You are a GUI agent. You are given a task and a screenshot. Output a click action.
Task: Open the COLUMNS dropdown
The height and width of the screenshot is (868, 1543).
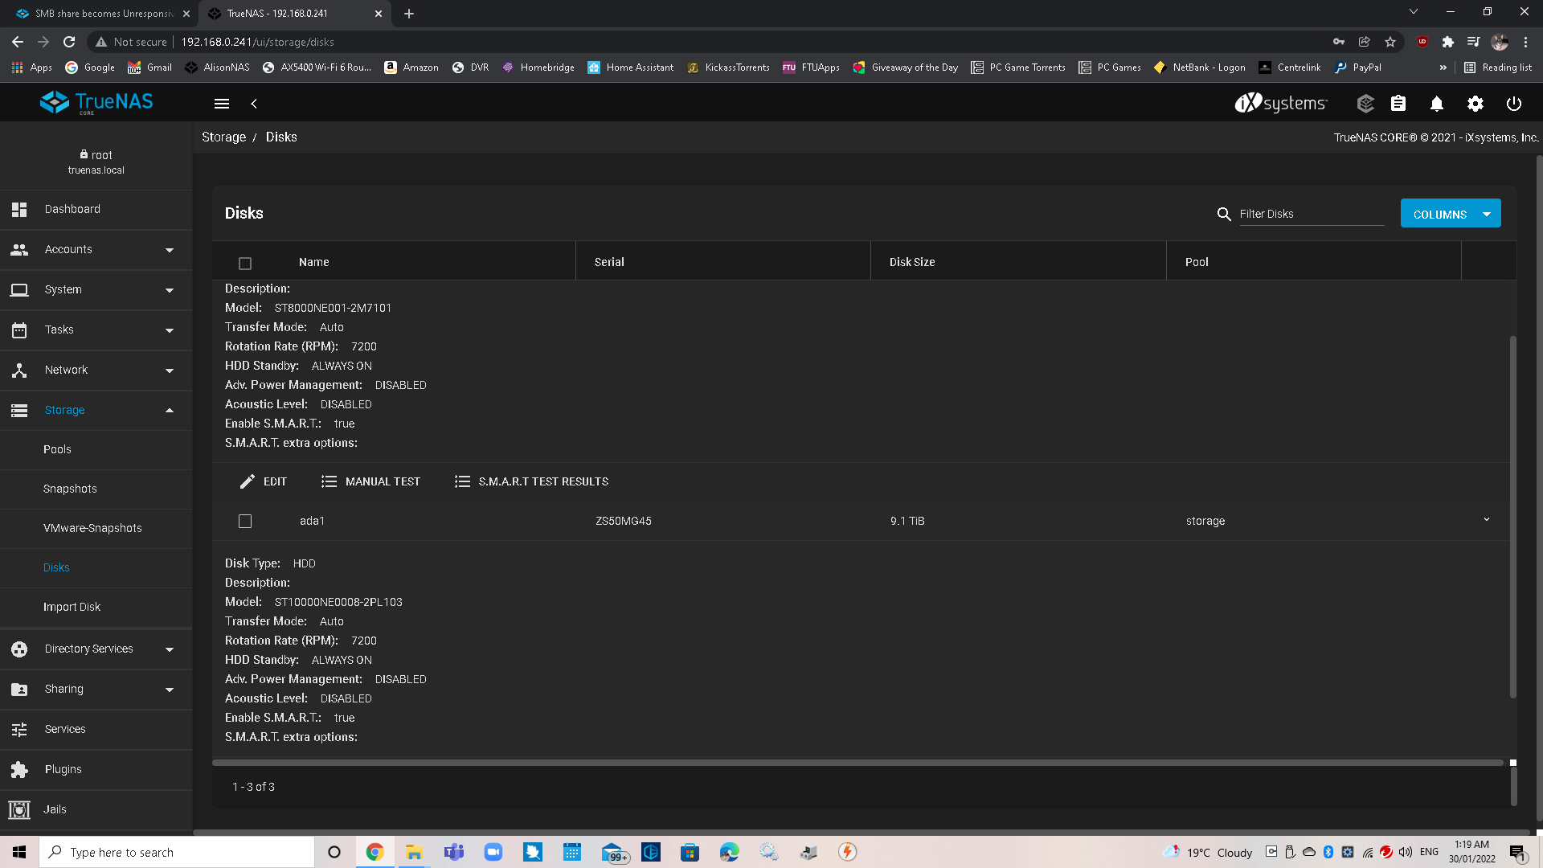[1450, 214]
